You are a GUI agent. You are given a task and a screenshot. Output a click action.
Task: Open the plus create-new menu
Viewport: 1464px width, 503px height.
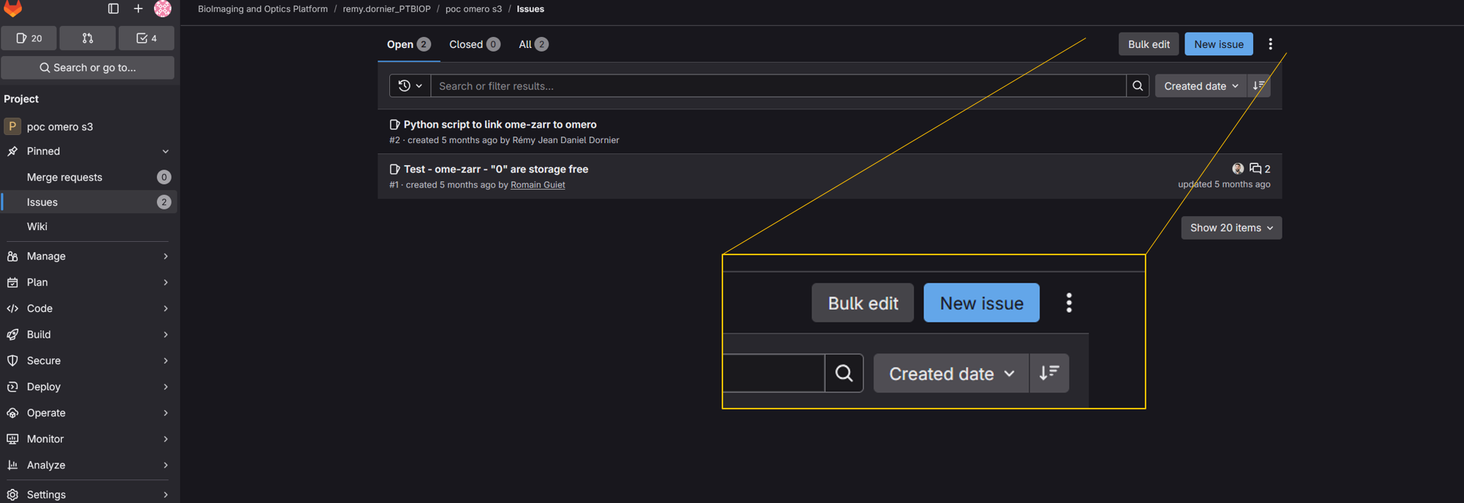click(x=138, y=9)
